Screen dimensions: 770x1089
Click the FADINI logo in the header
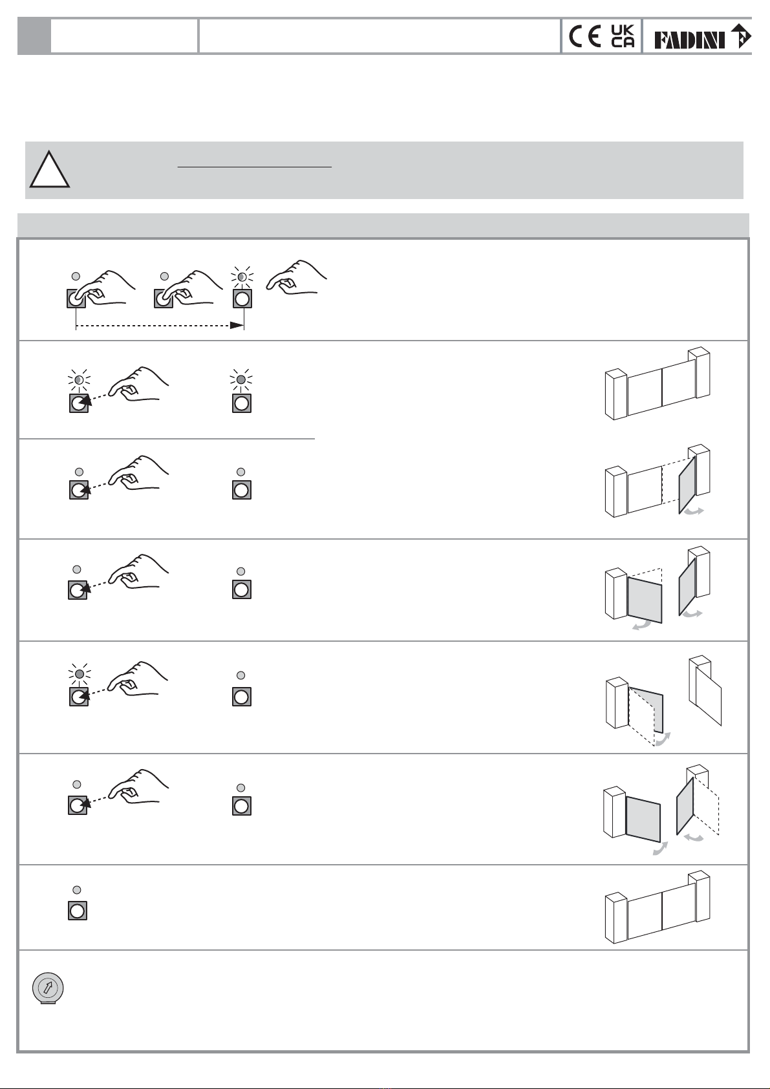click(703, 37)
